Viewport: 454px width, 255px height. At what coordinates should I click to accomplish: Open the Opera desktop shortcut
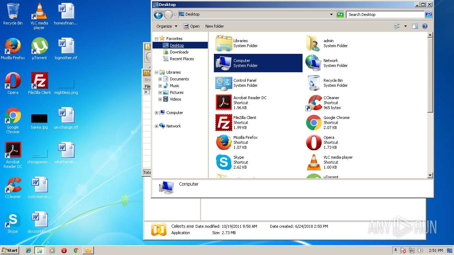tap(13, 84)
